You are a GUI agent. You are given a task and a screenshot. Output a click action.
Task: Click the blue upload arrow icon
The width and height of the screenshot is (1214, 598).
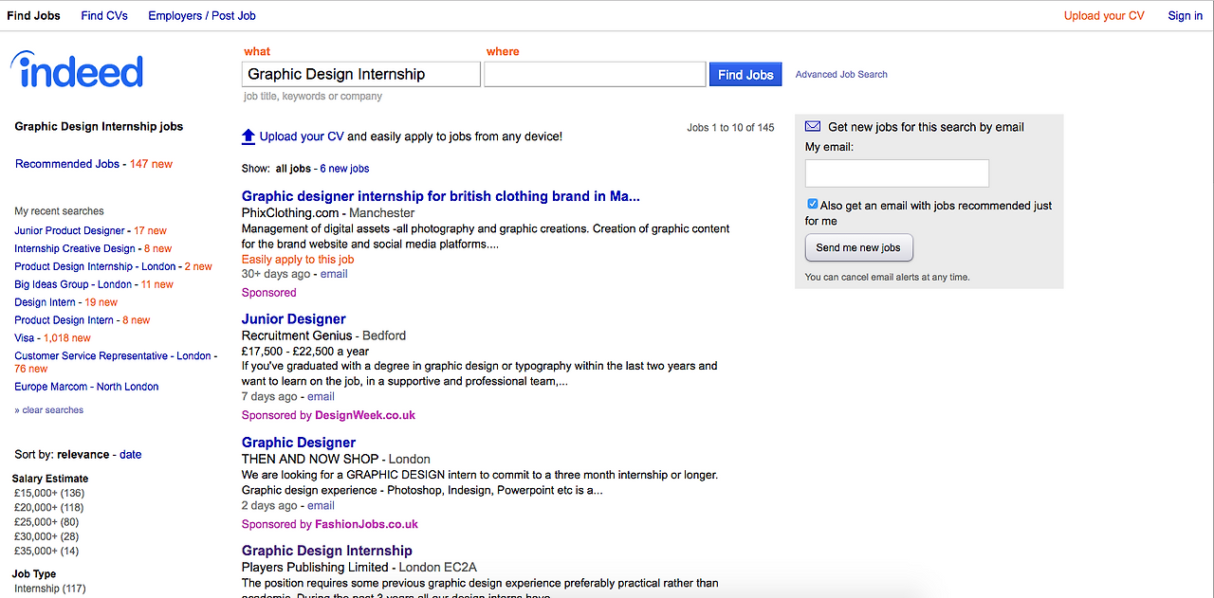click(248, 136)
